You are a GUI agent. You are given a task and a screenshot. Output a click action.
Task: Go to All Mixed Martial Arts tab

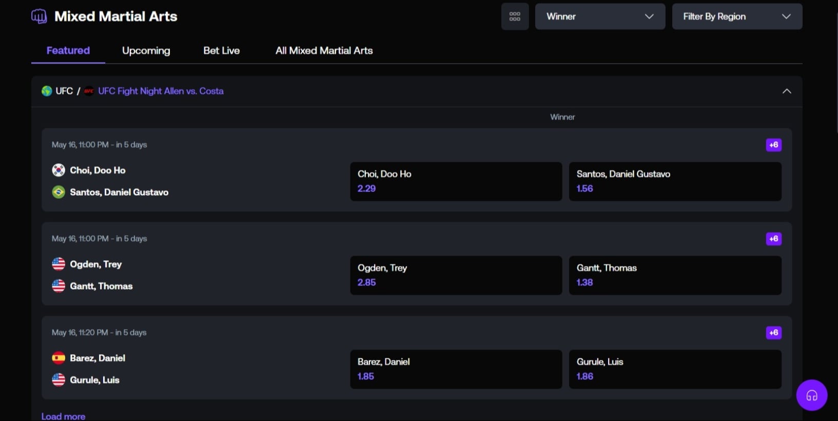click(x=324, y=50)
